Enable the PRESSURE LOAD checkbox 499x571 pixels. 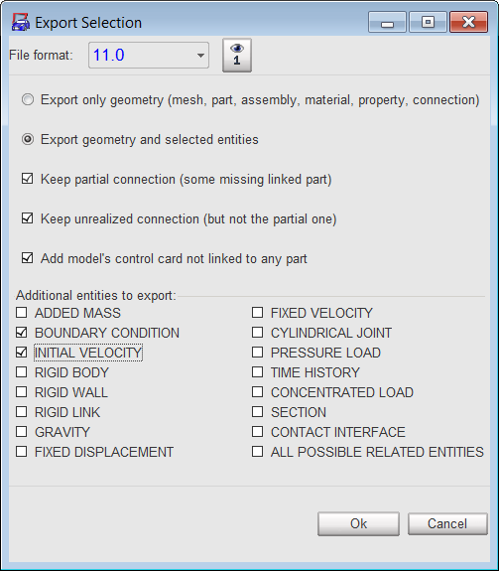pyautogui.click(x=258, y=353)
